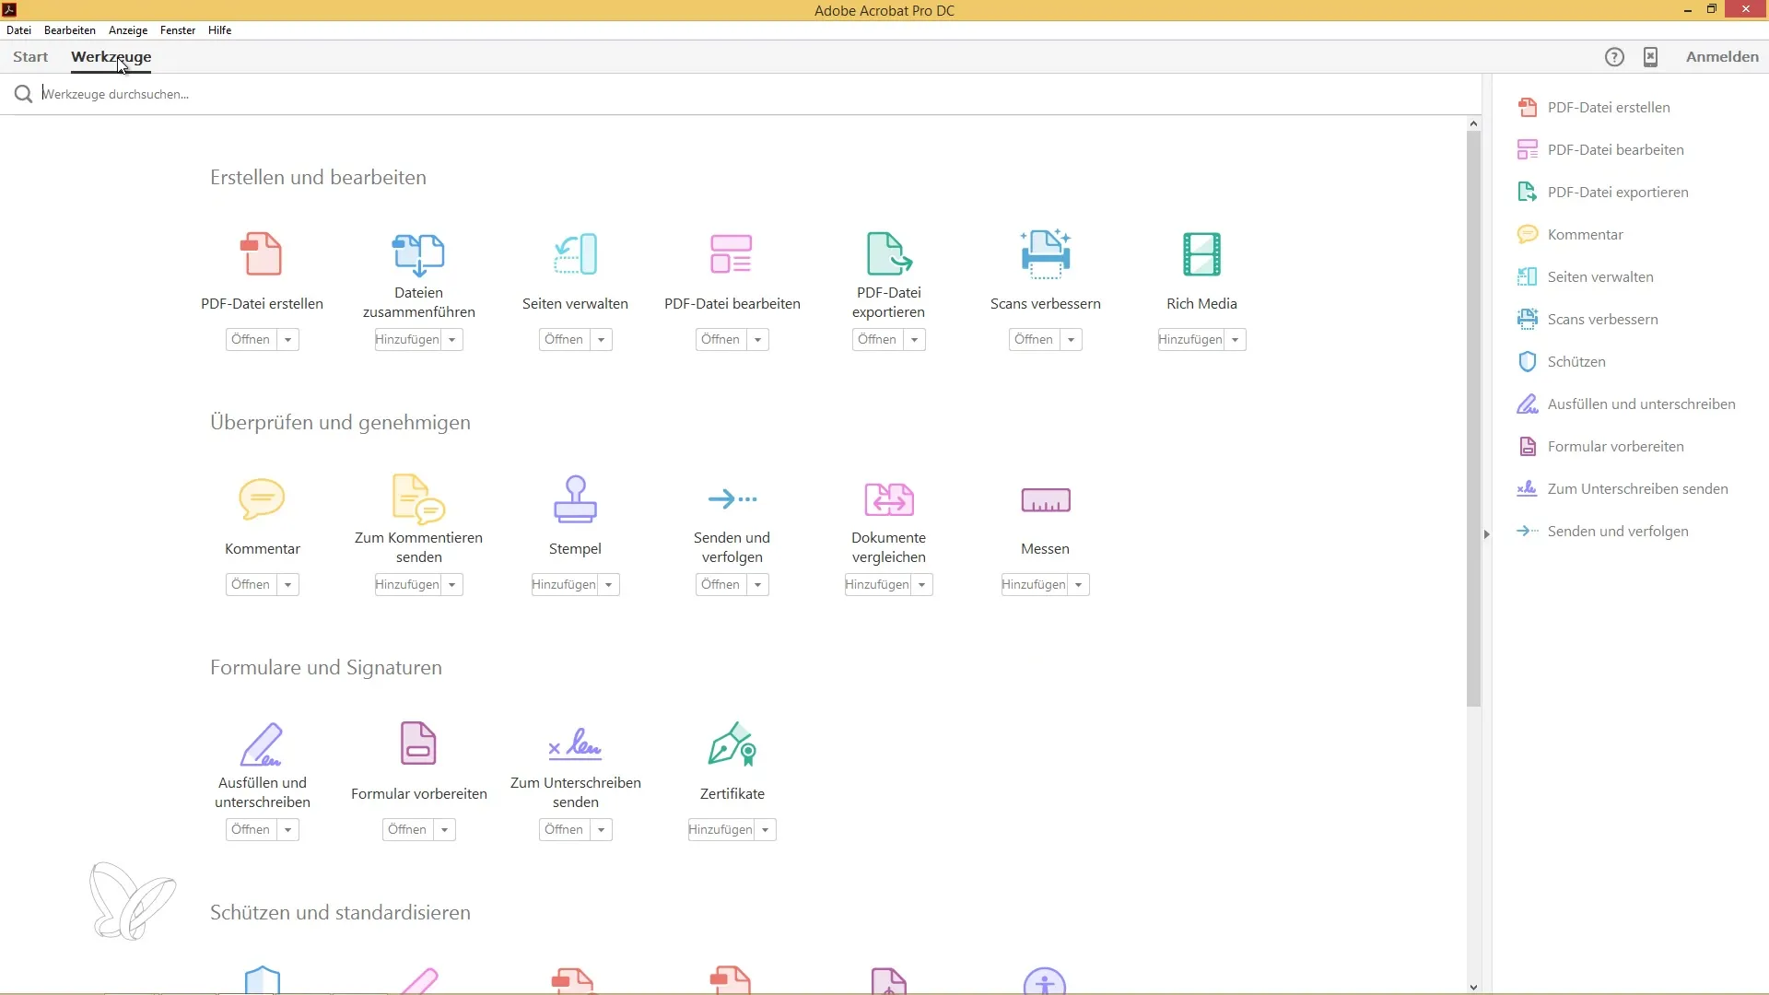Click the scrollbar down arrow
Screen dimensions: 1769x995
point(1473,987)
